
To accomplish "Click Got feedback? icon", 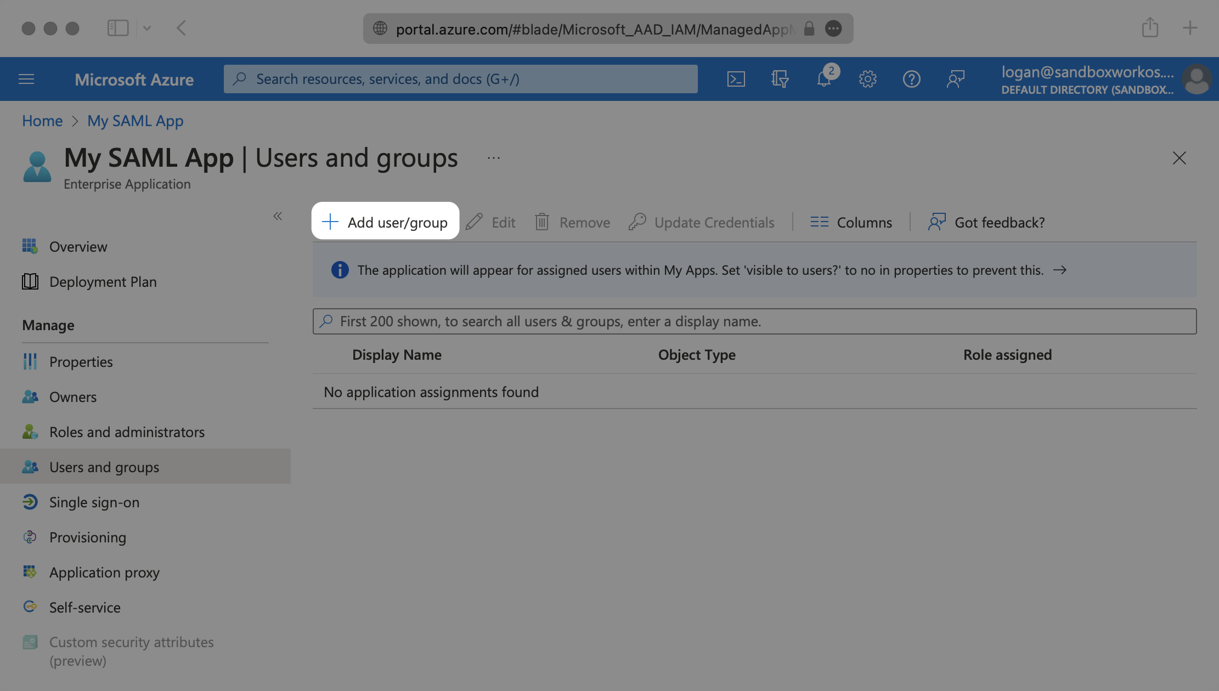I will point(937,221).
